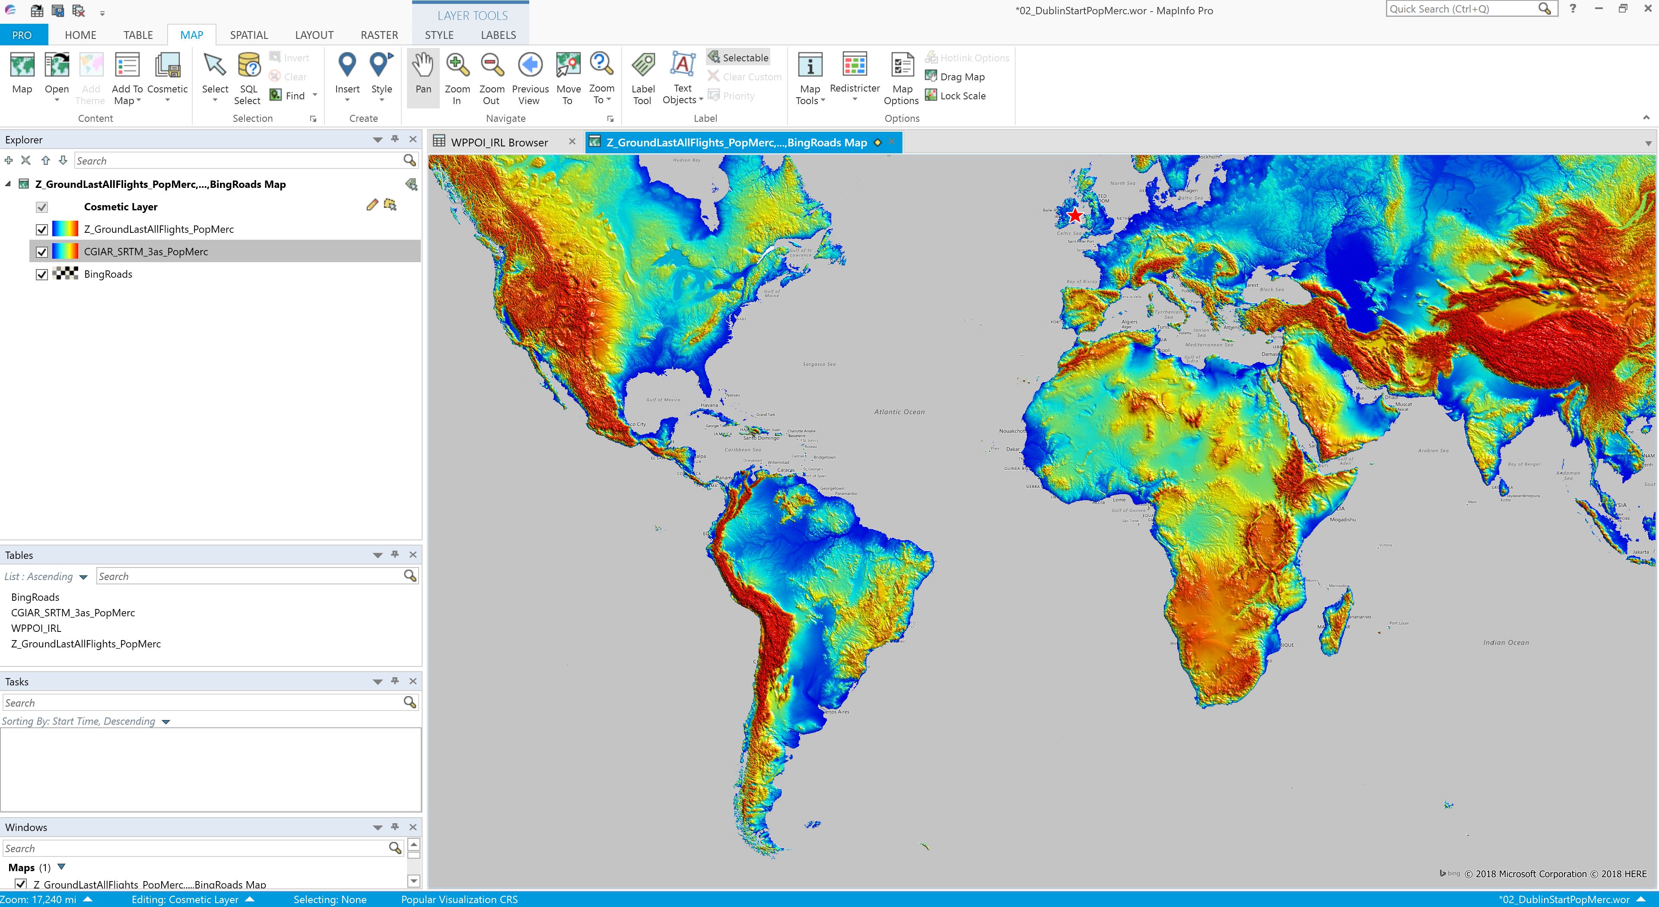
Task: Toggle visibility of BingRoads layer
Action: (x=42, y=274)
